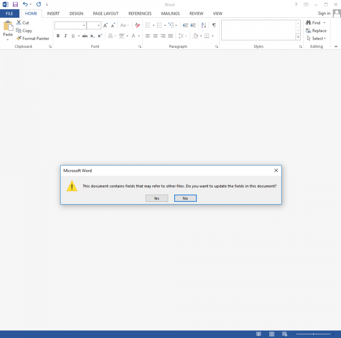Image resolution: width=341 pixels, height=338 pixels.
Task: Open the font name dropdown
Action: tap(84, 25)
